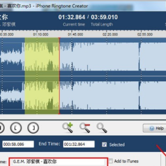Click the total length value 03:59.010

point(104,17)
